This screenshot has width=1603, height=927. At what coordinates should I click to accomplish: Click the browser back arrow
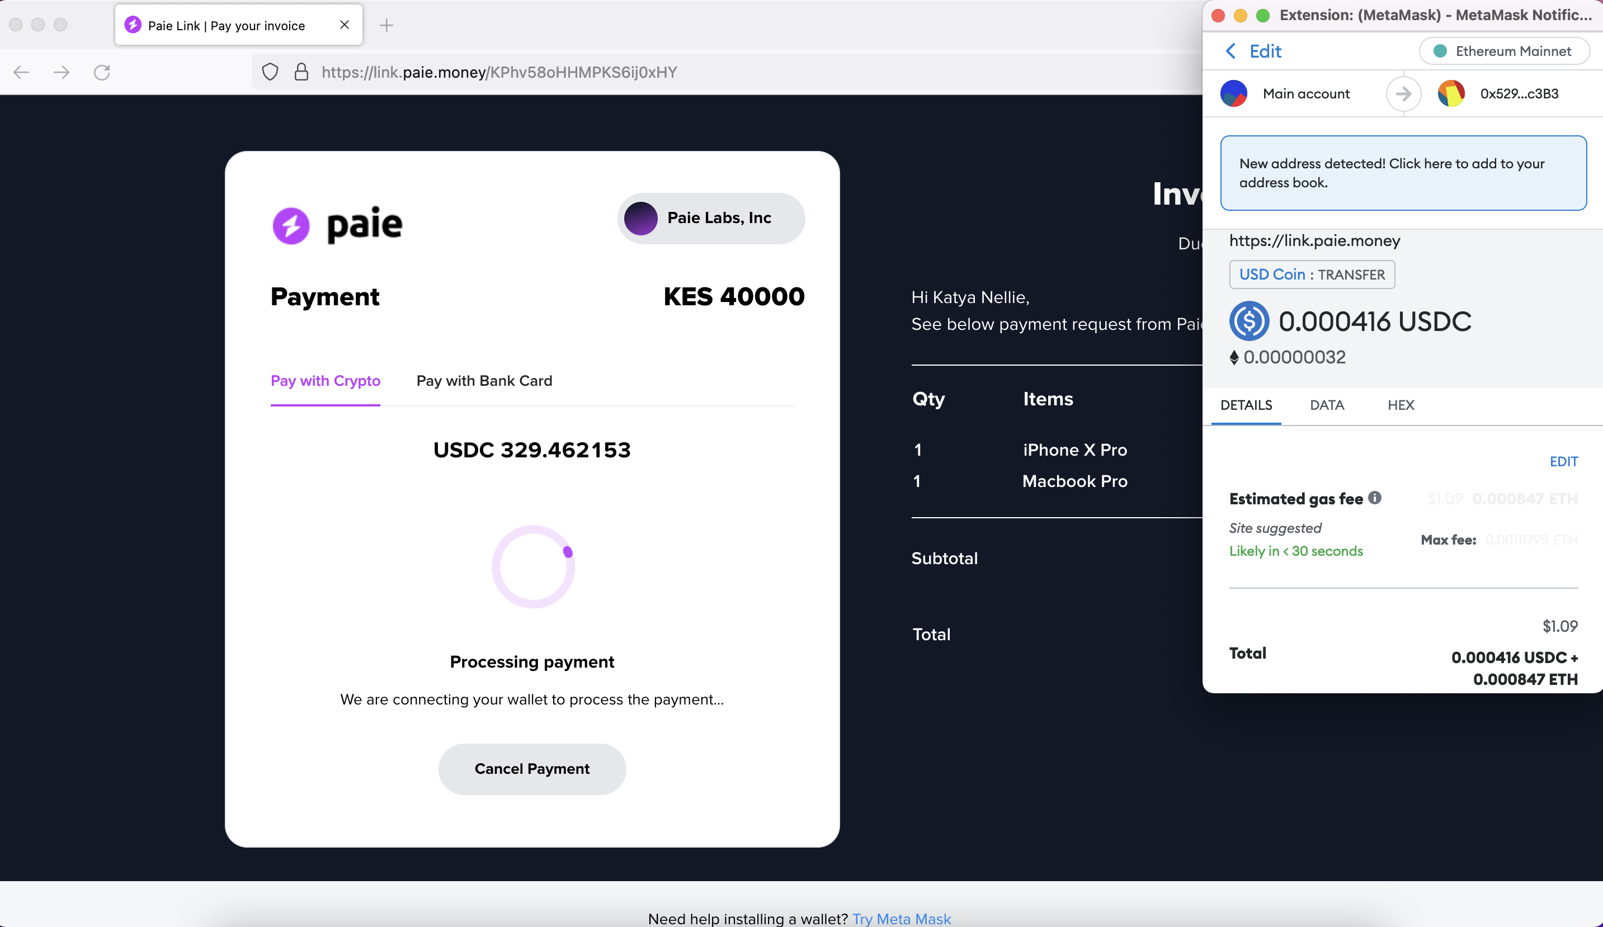tap(22, 73)
